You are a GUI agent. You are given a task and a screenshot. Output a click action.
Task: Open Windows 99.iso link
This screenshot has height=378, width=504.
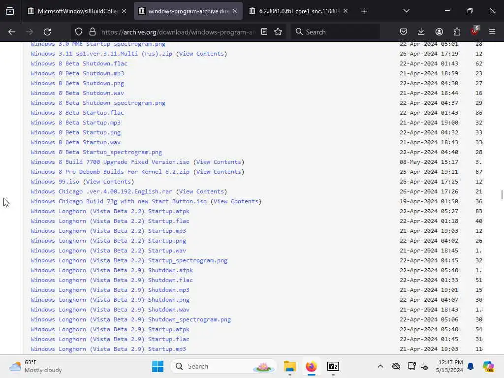(55, 182)
